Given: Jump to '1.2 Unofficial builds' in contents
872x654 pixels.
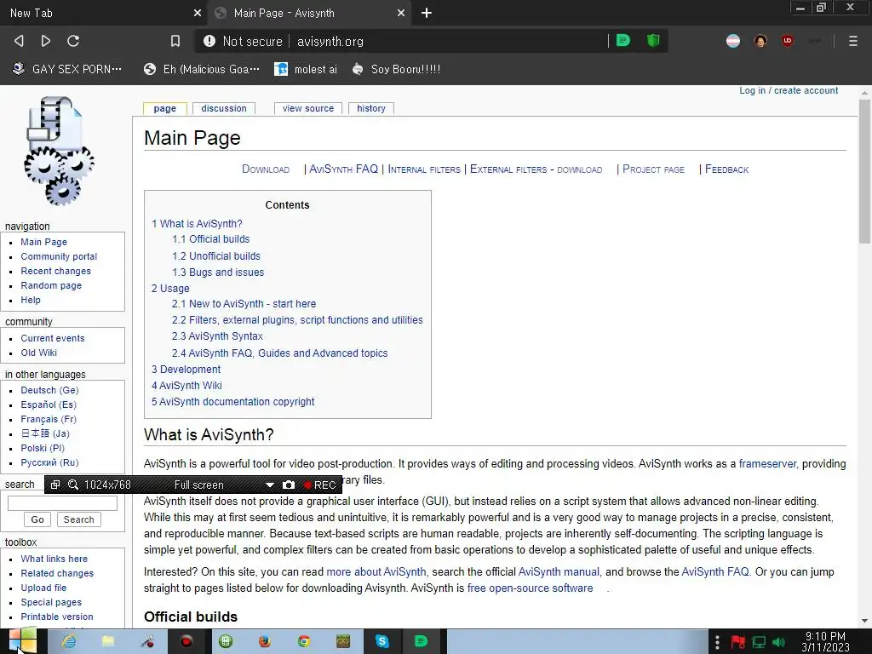Looking at the screenshot, I should [215, 255].
